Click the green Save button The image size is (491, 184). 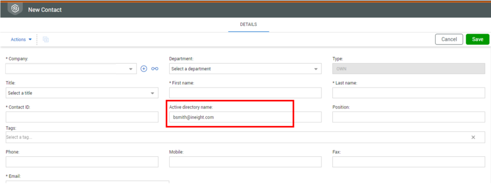pyautogui.click(x=477, y=39)
